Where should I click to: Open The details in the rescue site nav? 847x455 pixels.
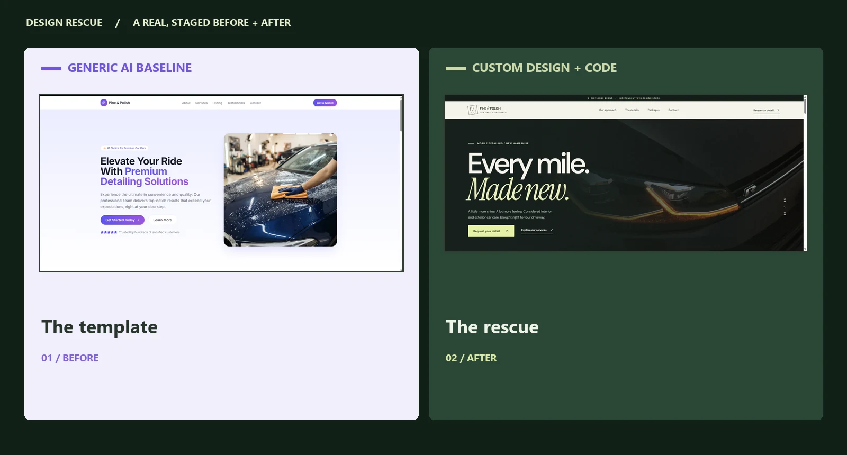click(x=632, y=110)
